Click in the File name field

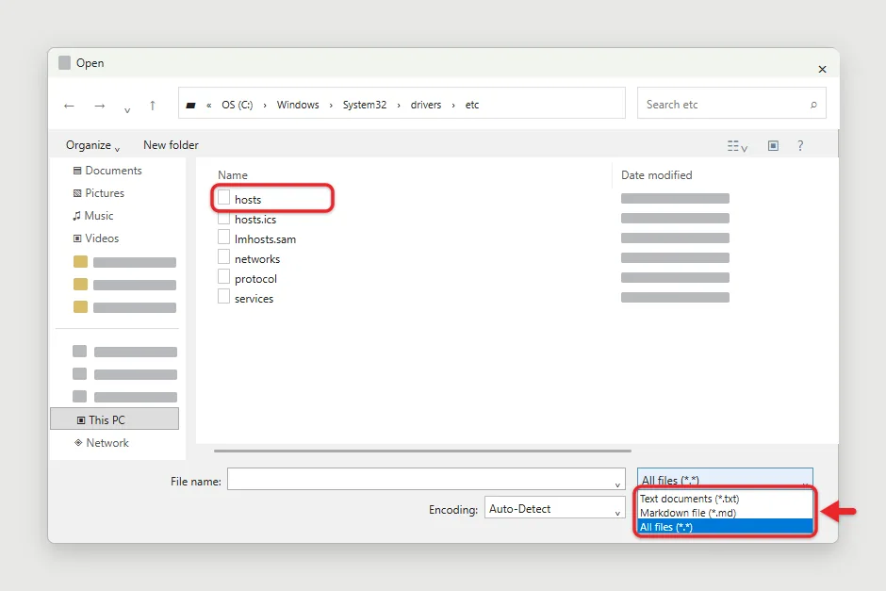tap(426, 479)
